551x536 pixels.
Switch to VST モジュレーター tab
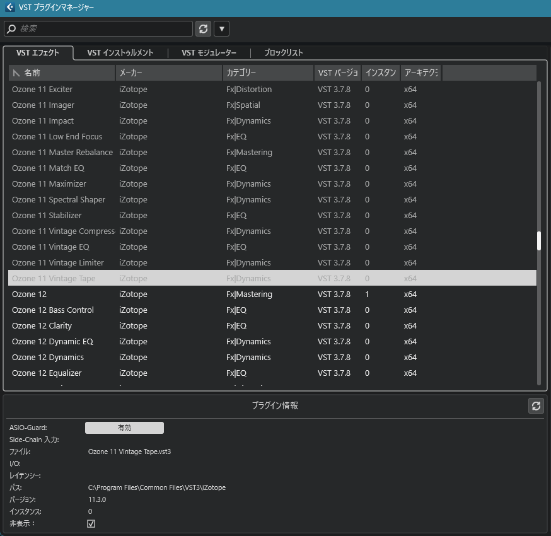tap(209, 53)
